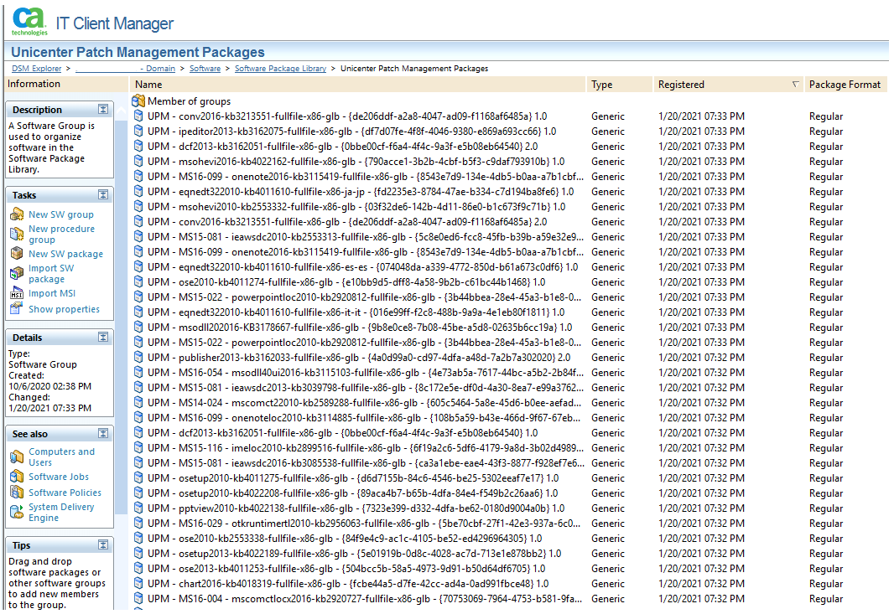The height and width of the screenshot is (614, 894).
Task: Collapse the Tips panel
Action: tap(103, 545)
